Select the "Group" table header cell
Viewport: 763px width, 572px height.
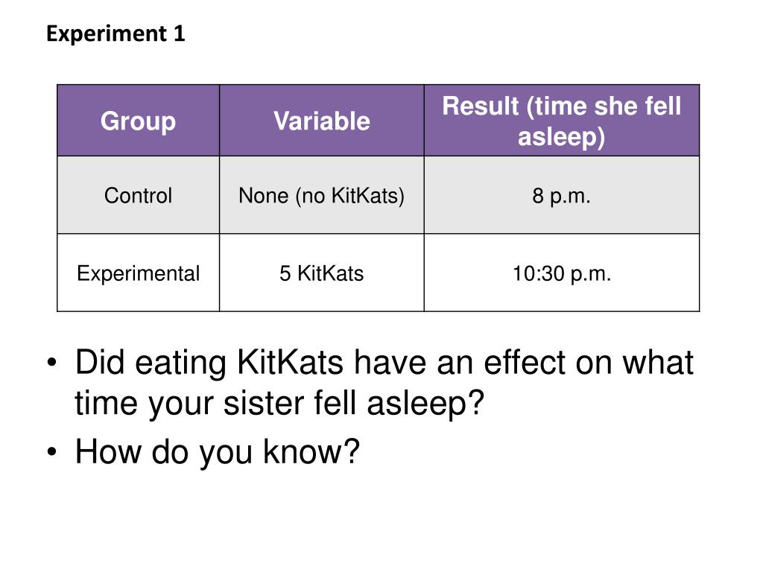pos(138,121)
